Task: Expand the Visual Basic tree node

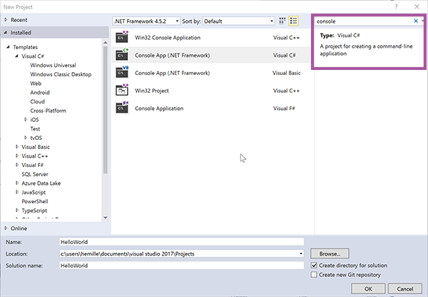Action: click(17, 147)
